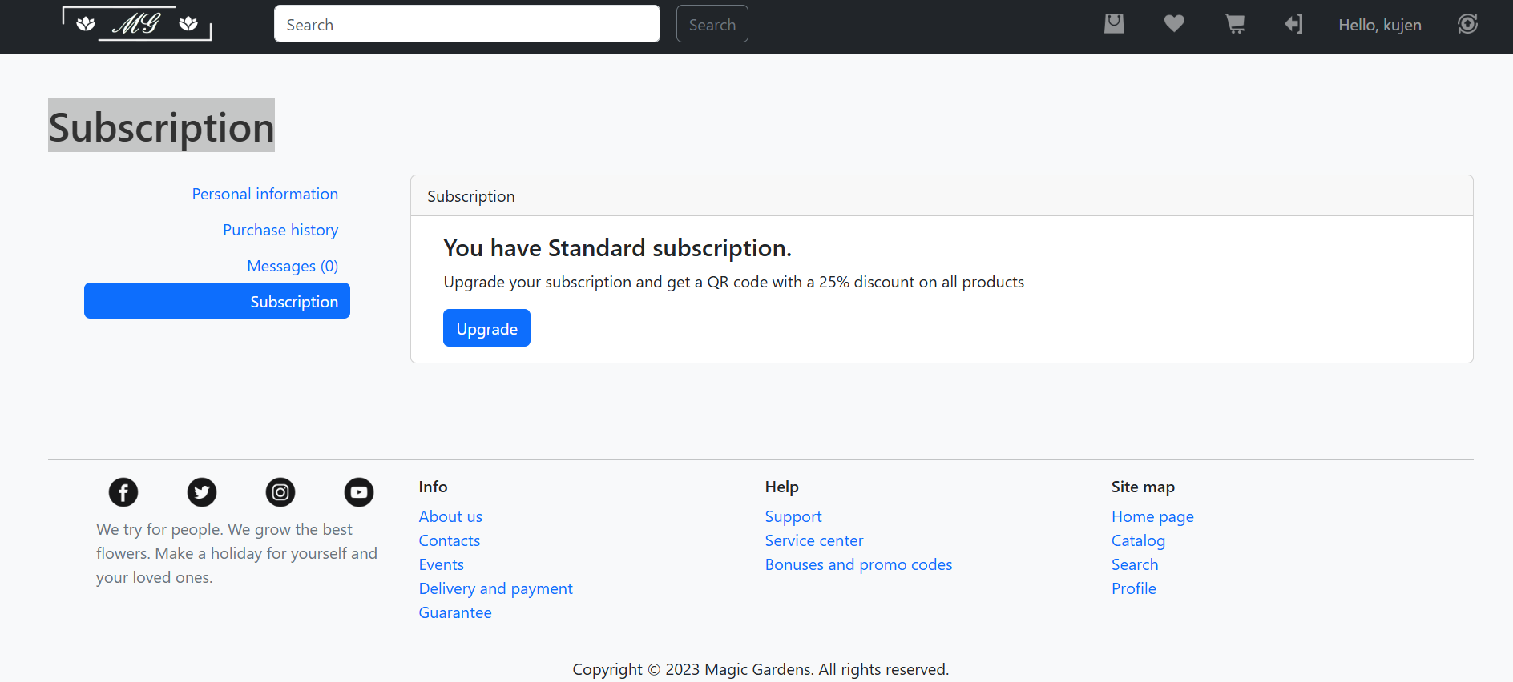Open the shopping bag icon in header
Viewport: 1513px width, 682px height.
1114,24
